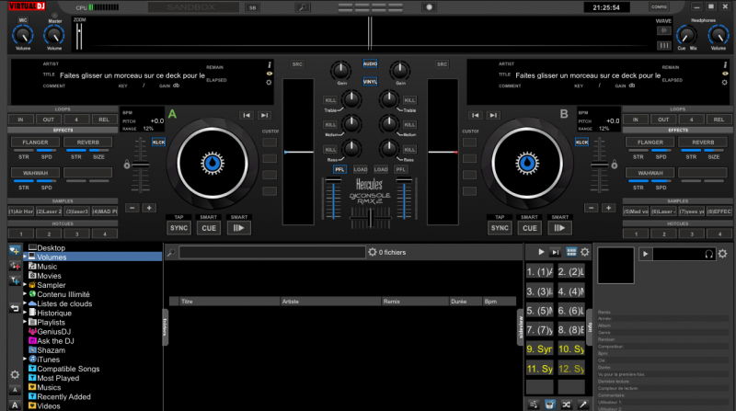Toggle KLCK key lock on deck A
Screen dimensions: 736x411
coord(158,143)
